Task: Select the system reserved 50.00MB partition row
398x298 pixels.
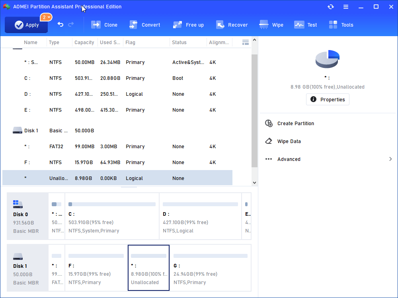Action: [x=117, y=62]
